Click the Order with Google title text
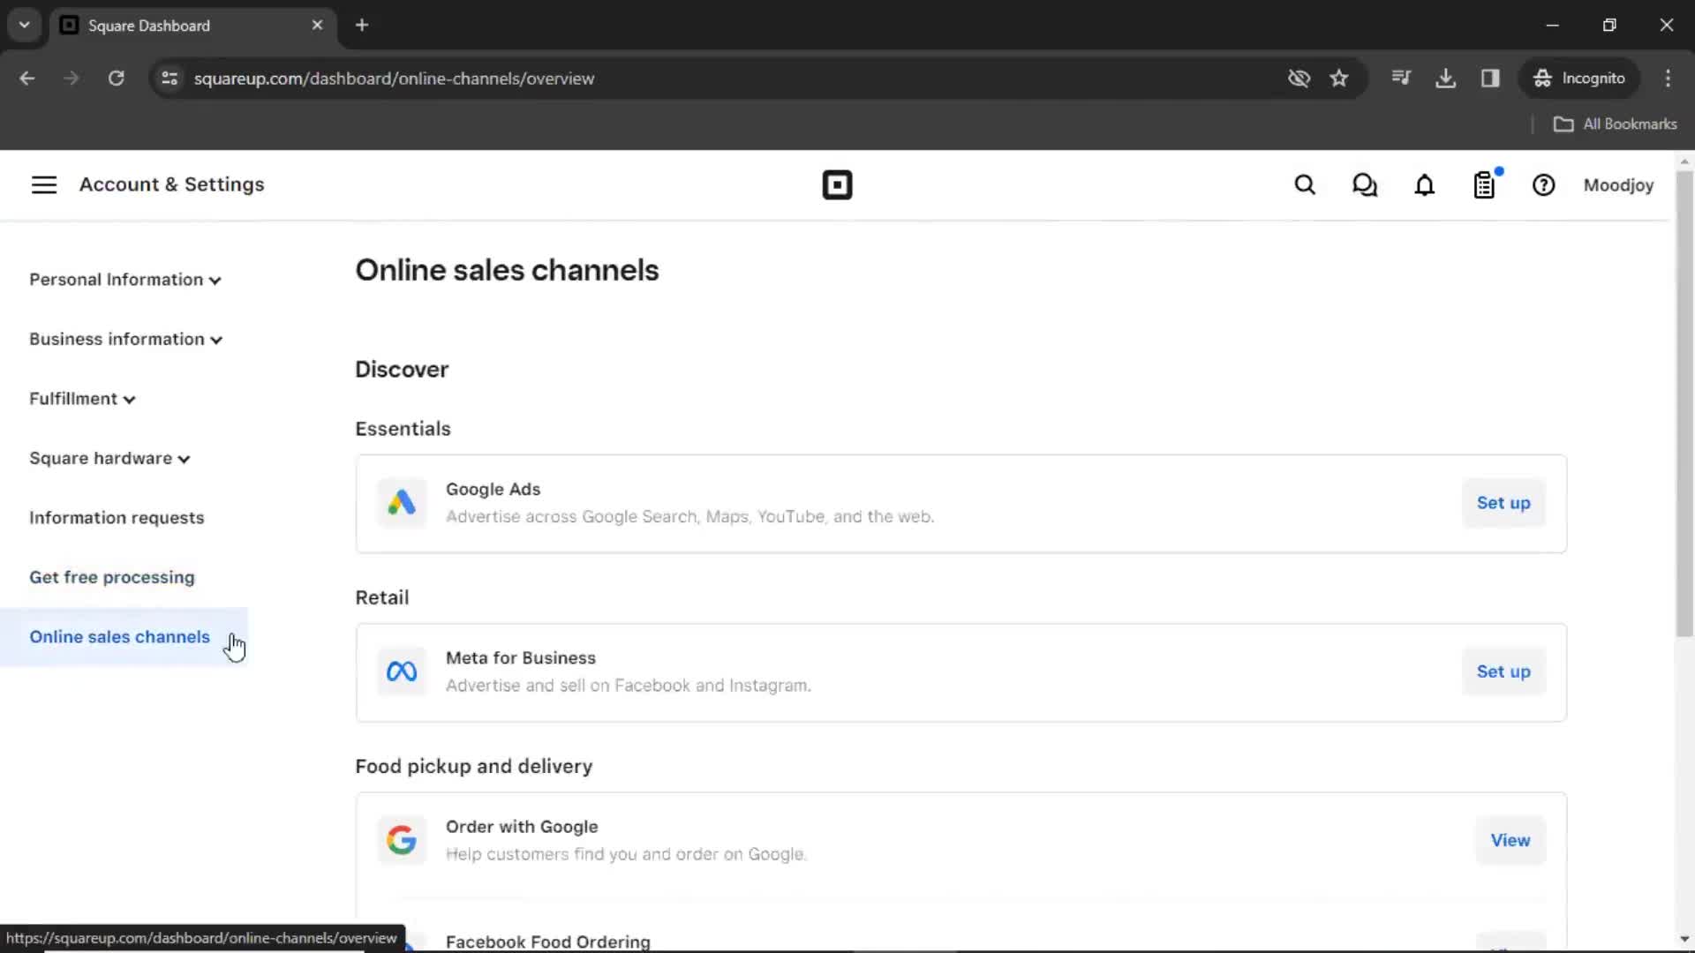This screenshot has height=953, width=1695. 522,827
